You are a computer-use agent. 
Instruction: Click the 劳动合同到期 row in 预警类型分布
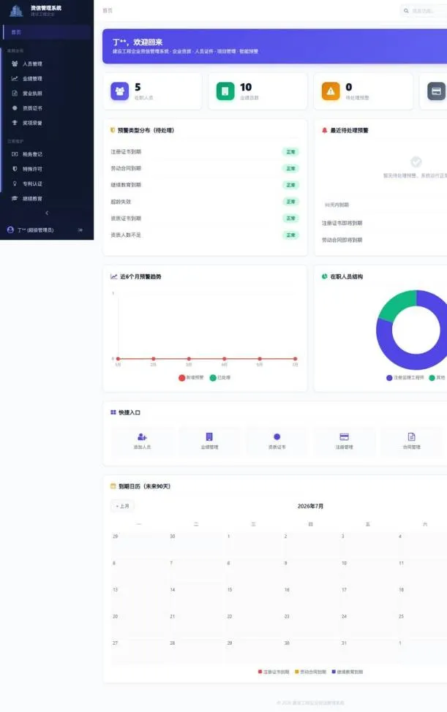(x=205, y=168)
